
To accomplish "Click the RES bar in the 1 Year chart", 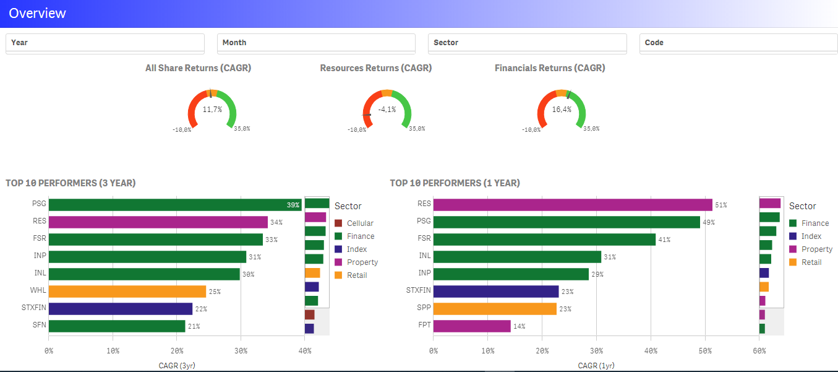I will (572, 205).
